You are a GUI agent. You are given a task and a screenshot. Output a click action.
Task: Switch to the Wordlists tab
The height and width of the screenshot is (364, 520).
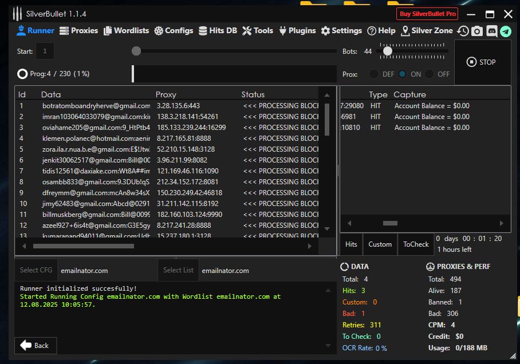tap(126, 31)
